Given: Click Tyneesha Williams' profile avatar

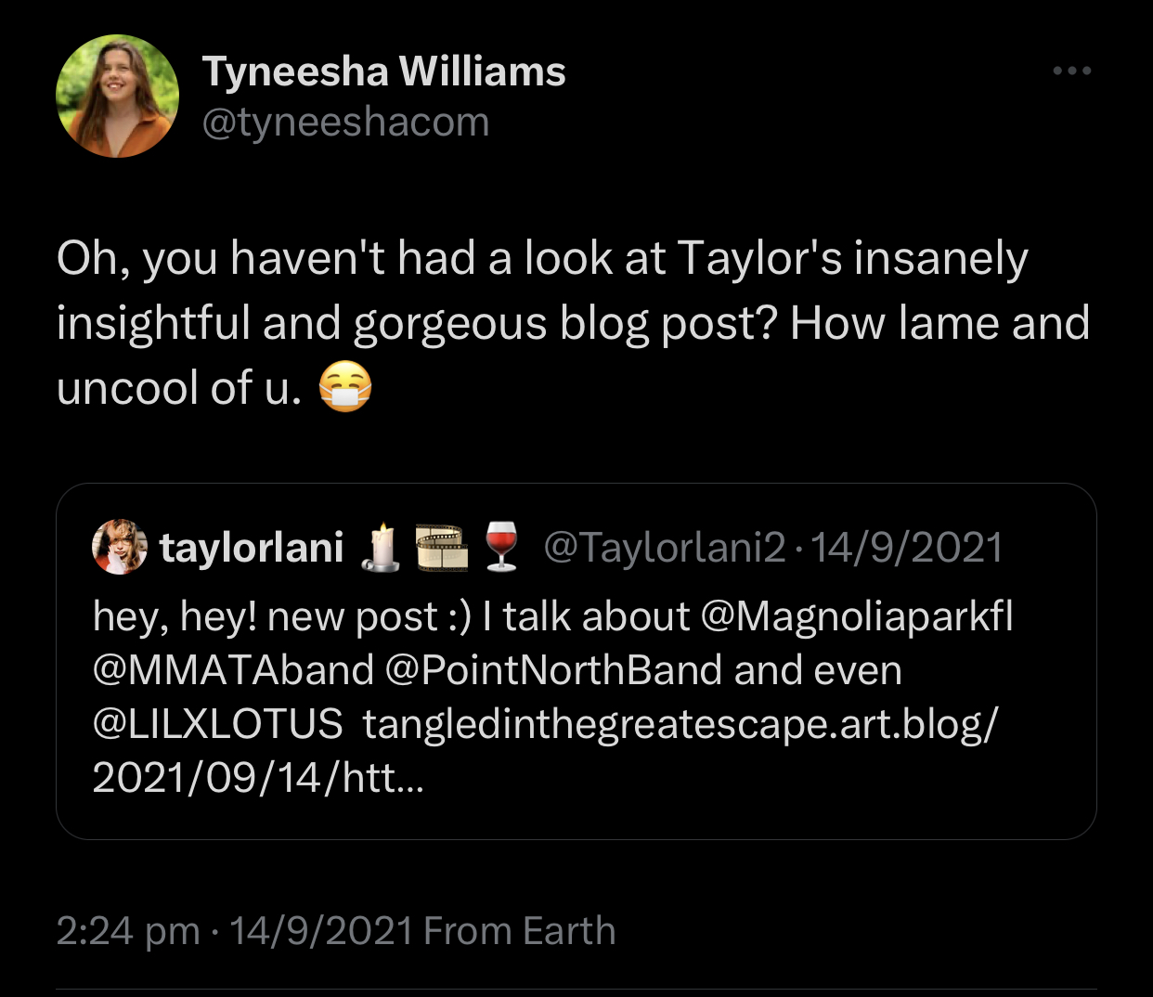Looking at the screenshot, I should [x=117, y=96].
